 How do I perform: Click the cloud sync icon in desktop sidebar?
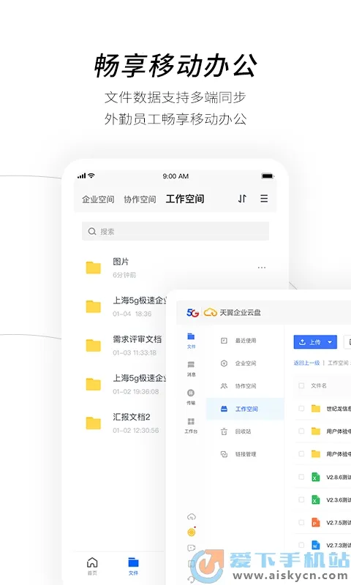click(x=192, y=517)
